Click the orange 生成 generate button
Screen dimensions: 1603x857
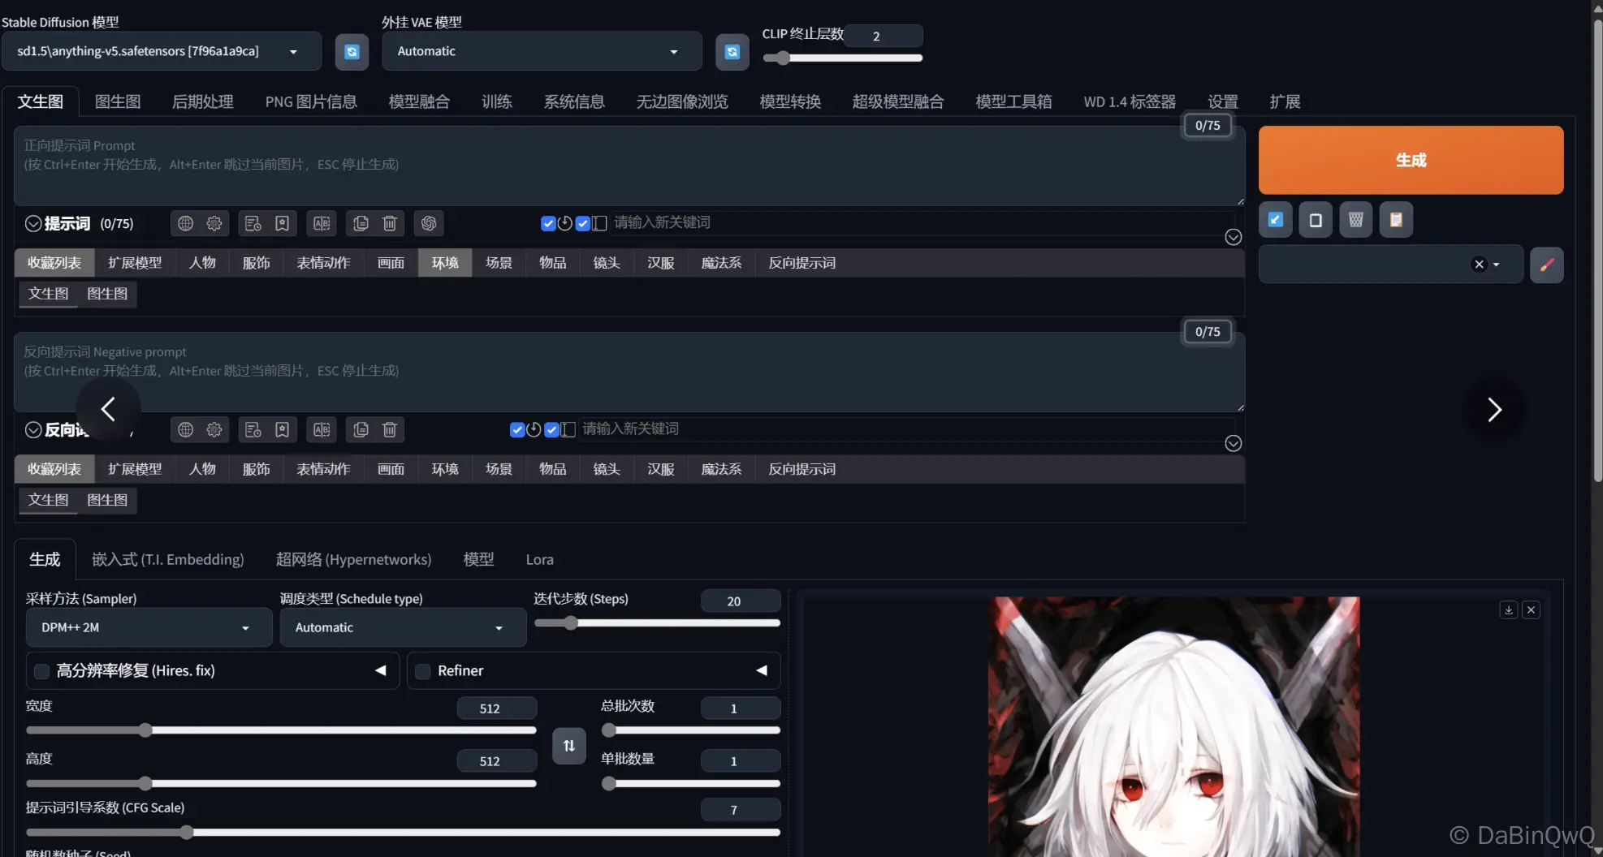[x=1411, y=160]
